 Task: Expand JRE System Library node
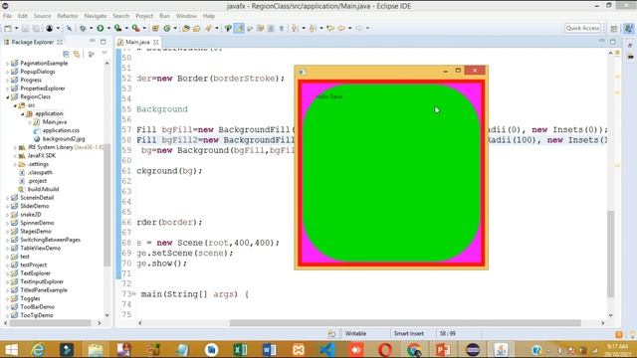pos(15,147)
